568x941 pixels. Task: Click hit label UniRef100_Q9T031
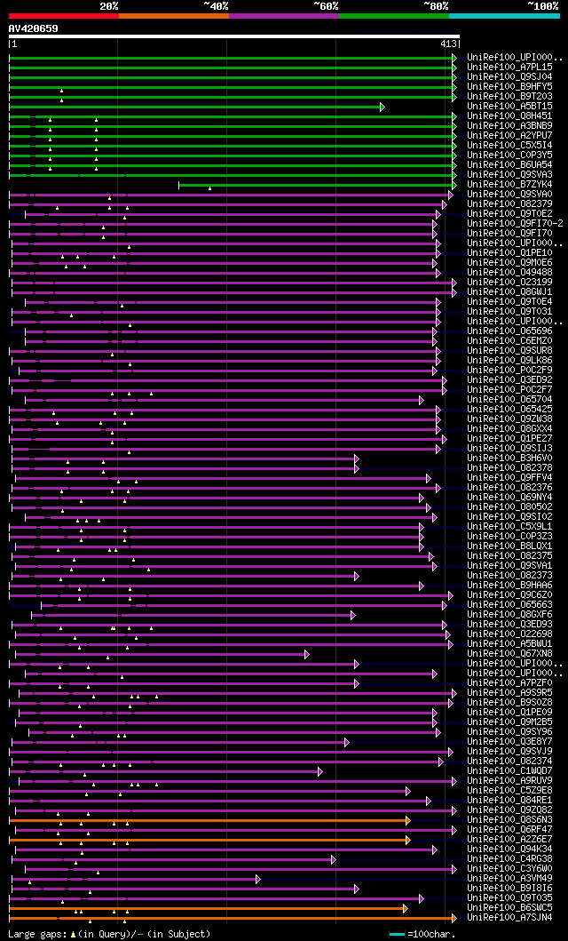pyautogui.click(x=510, y=312)
